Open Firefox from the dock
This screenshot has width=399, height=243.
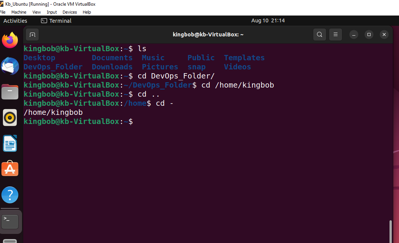coord(9,40)
